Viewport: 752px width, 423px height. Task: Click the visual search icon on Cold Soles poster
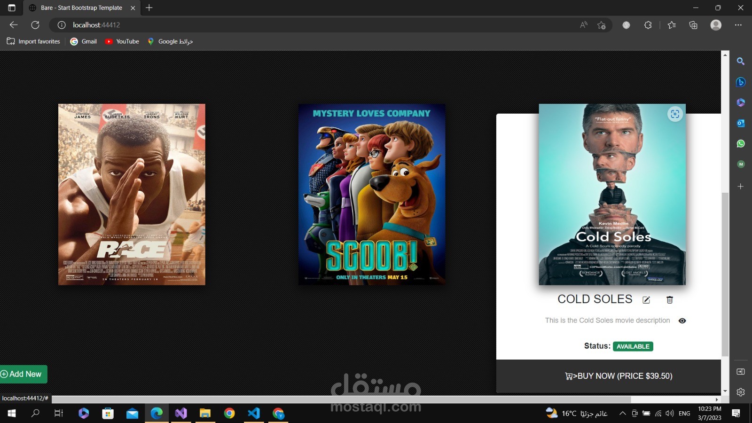[675, 114]
